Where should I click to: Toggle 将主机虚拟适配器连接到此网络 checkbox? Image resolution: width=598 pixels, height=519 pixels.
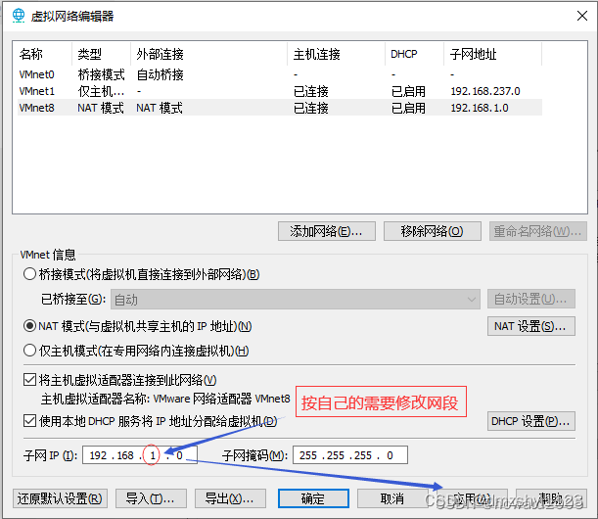coord(29,380)
